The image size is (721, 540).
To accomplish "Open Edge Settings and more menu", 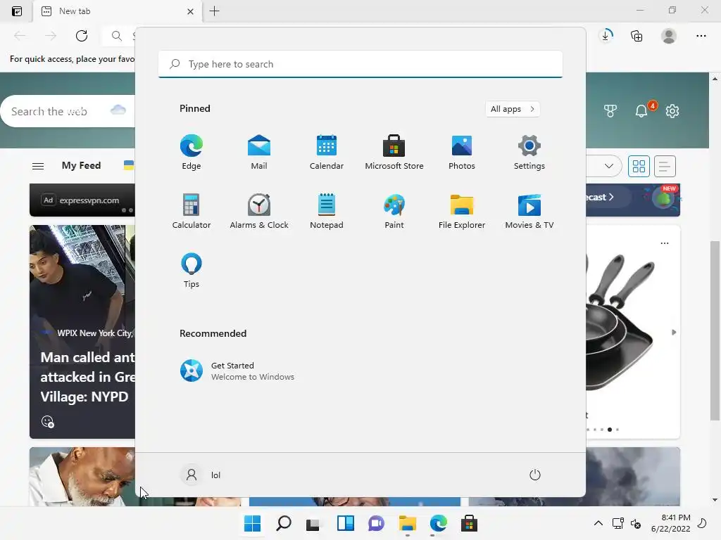I will point(701,36).
